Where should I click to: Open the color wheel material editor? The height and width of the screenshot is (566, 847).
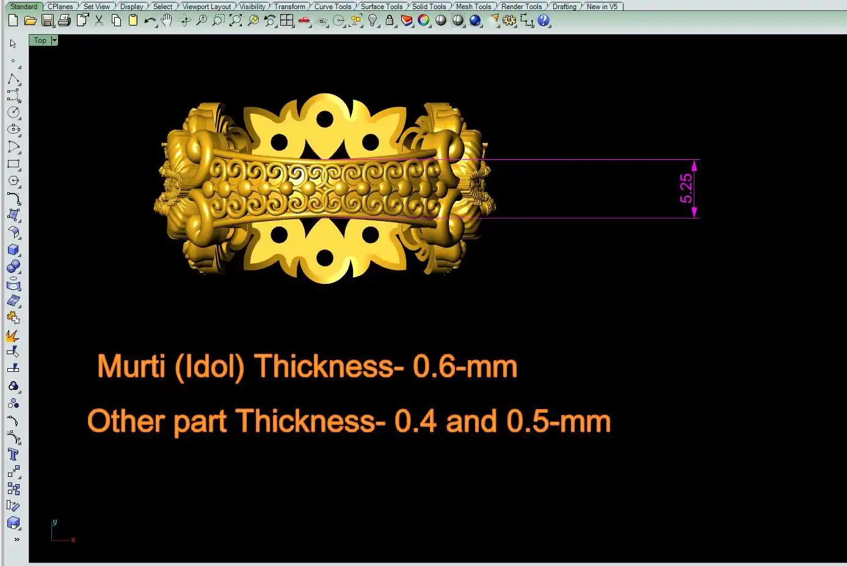[423, 21]
